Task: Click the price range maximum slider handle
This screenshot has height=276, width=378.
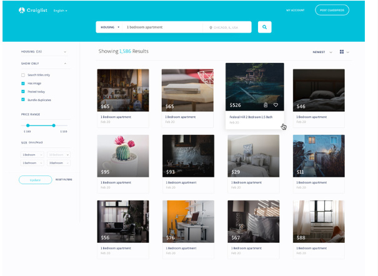Action: click(54, 126)
